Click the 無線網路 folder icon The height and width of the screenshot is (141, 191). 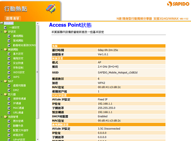point(6,49)
